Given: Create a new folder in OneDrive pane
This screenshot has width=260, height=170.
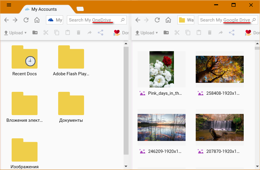Looking at the screenshot, I should (x=35, y=33).
